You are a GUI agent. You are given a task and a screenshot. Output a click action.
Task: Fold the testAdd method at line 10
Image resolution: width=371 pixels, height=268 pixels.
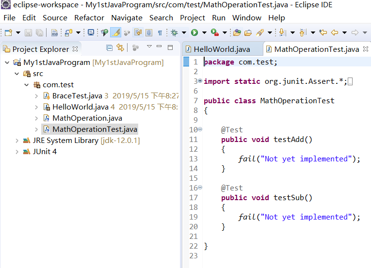pyautogui.click(x=200, y=129)
